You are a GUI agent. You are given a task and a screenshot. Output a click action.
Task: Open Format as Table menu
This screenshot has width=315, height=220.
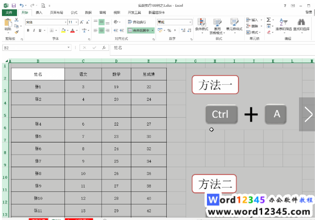[217, 26]
